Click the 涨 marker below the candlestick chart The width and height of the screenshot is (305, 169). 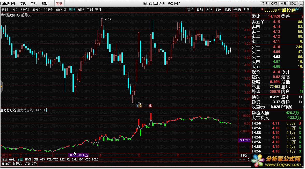coord(150,106)
